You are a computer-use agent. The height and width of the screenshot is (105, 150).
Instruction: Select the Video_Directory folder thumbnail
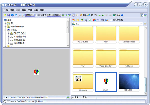[x=106, y=58]
